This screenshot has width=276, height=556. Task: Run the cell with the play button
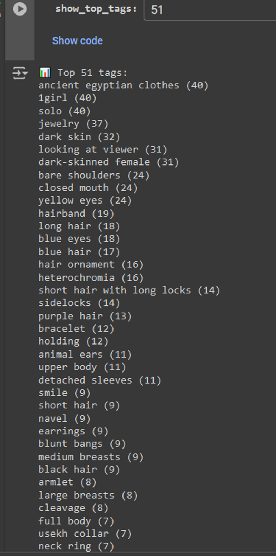coord(20,9)
